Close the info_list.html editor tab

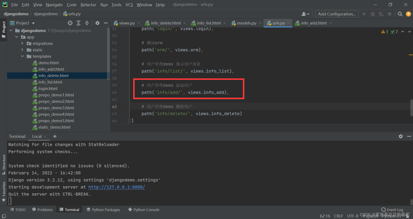pyautogui.click(x=224, y=23)
